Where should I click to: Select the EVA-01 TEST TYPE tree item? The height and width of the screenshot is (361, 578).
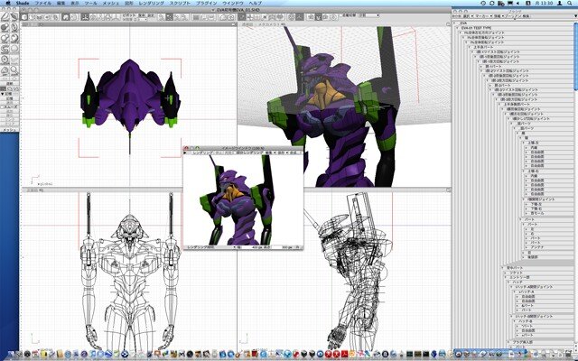point(476,28)
